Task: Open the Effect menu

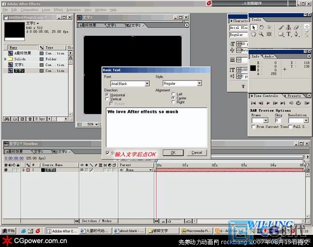Action: click(x=58, y=10)
